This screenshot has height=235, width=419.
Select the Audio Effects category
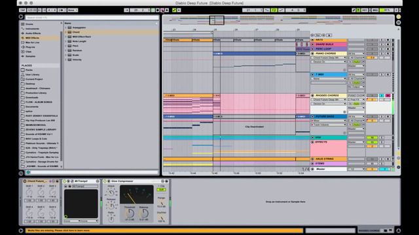click(x=33, y=33)
